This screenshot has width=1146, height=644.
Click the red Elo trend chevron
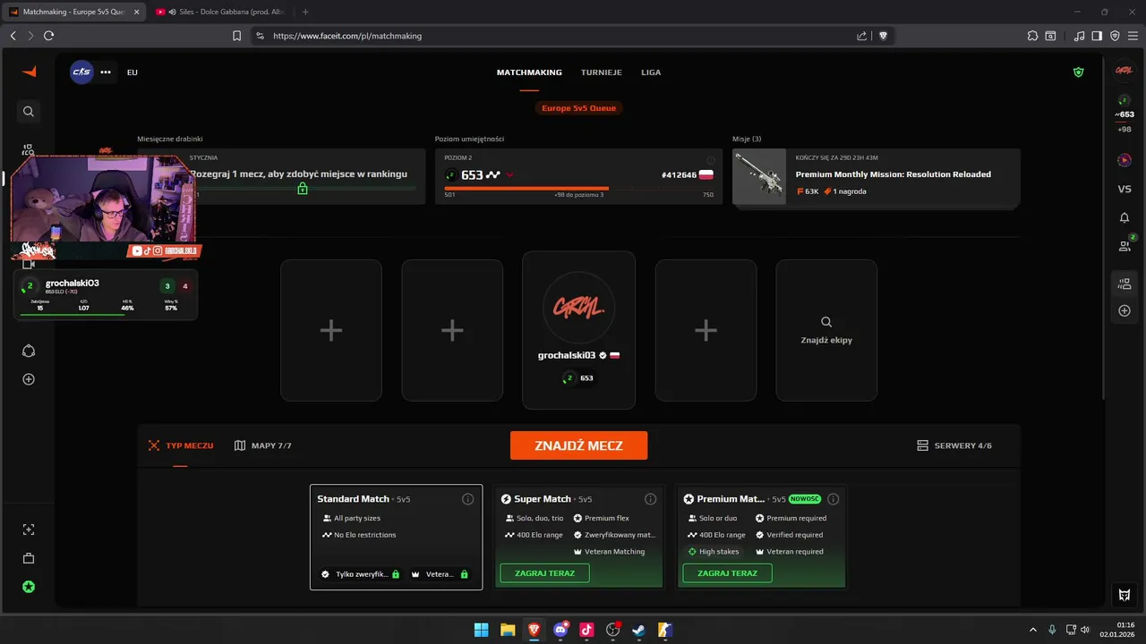509,175
